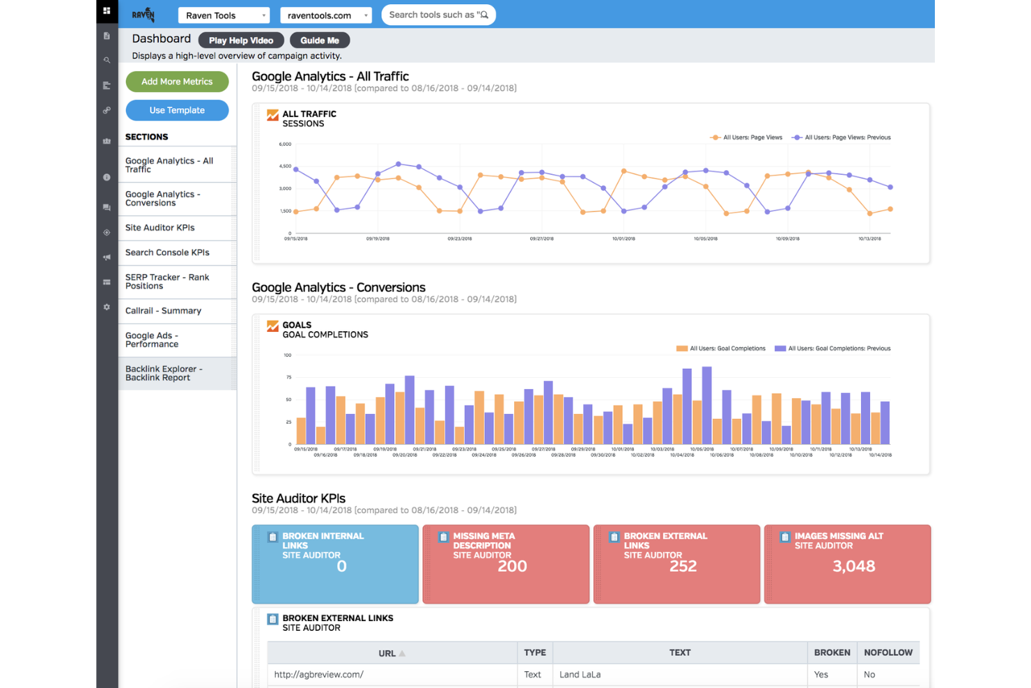Open the Raven Tools profile dropdown

[224, 15]
